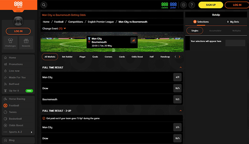The image size is (249, 144).
Task: Click the Odds Boost sidebar icon
Action: [x=5, y=125]
